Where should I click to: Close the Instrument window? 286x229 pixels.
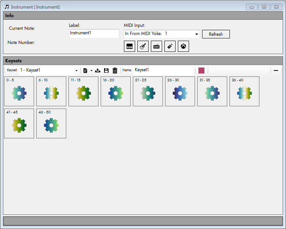click(x=276, y=7)
